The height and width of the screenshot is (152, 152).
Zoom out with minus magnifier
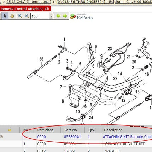(27, 16)
